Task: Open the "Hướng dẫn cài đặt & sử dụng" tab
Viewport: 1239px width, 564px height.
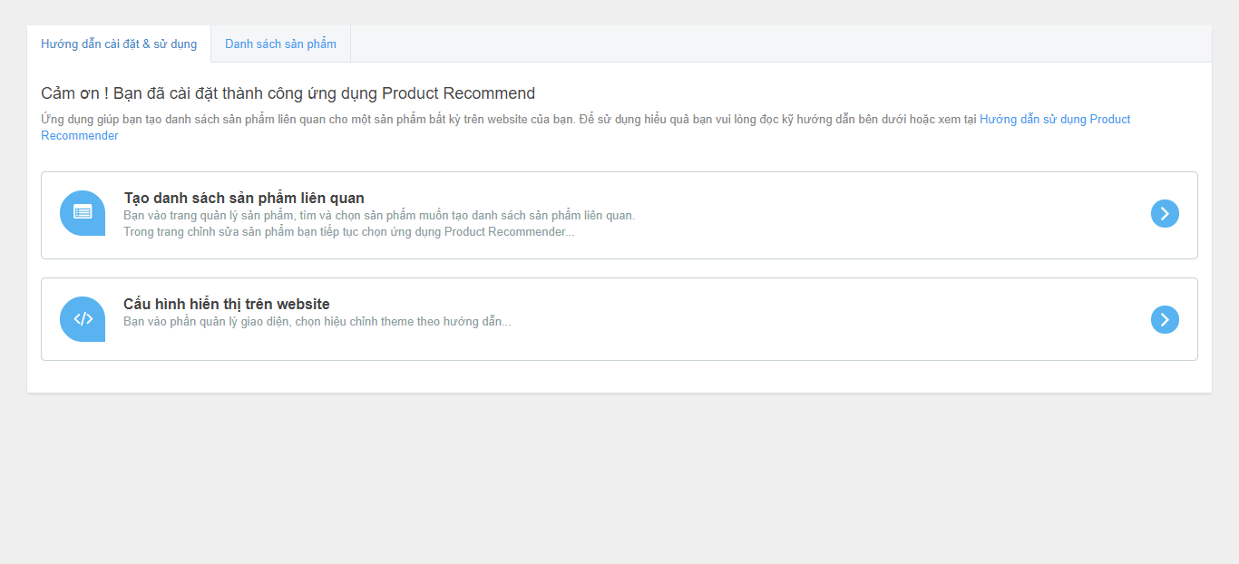Action: tap(119, 44)
